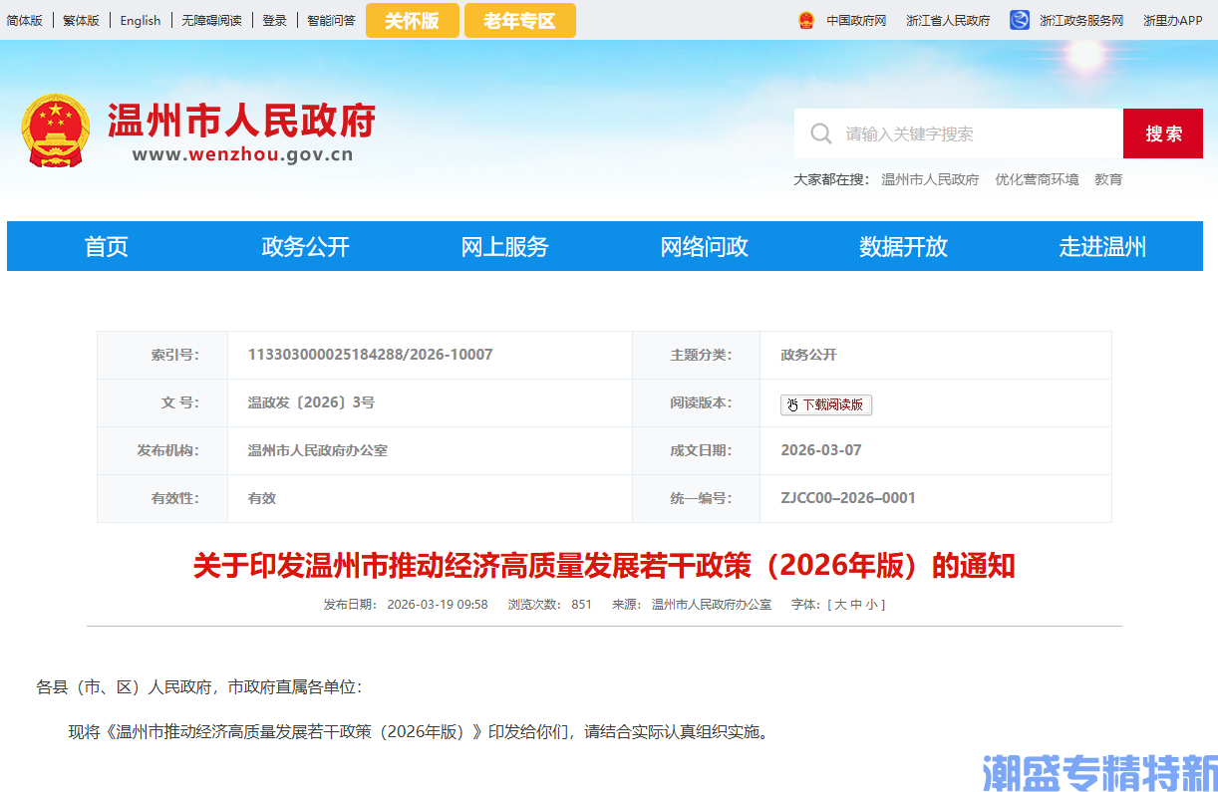Open 无障碍阅读 accessibility reading mode
This screenshot has width=1218, height=792.
tap(209, 19)
